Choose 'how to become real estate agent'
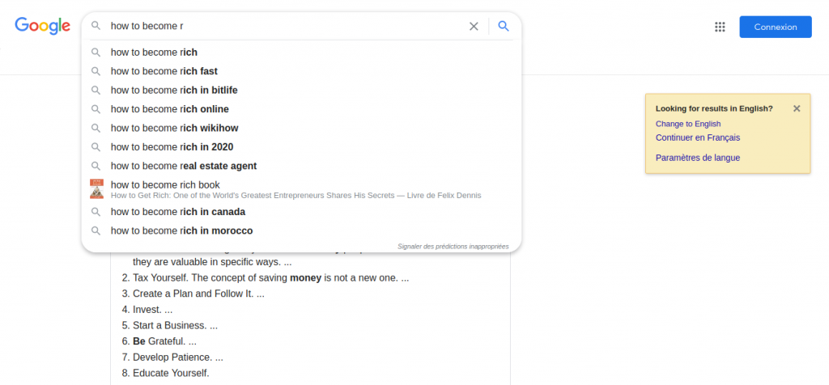This screenshot has width=829, height=385. click(301, 167)
